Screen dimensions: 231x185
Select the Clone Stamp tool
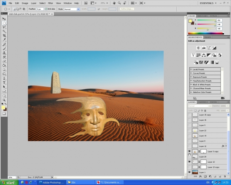(4, 53)
